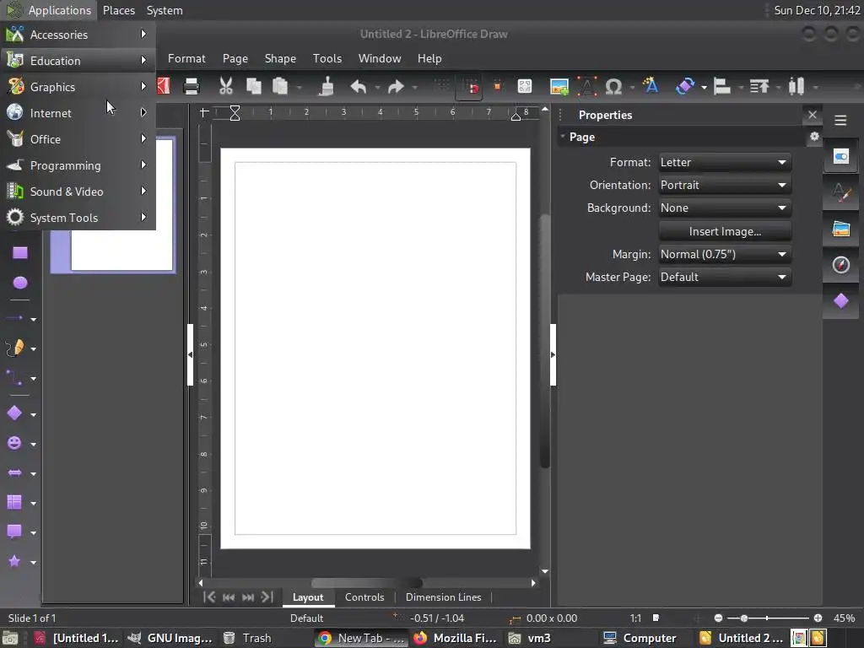Open sidebar Shapes deck icon

click(841, 301)
